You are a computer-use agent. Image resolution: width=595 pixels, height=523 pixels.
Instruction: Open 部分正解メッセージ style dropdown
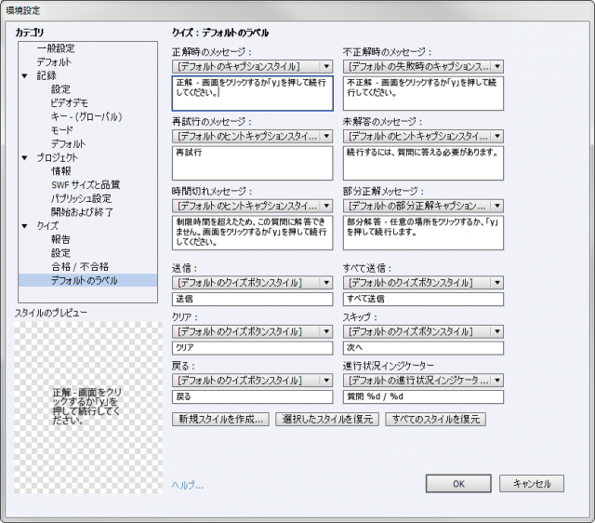[424, 206]
